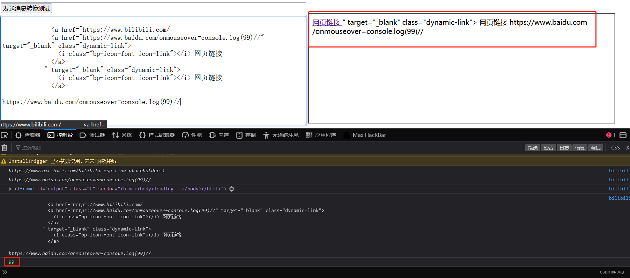
Task: Click the last baidu.com onmouseover log line
Action: [80, 253]
